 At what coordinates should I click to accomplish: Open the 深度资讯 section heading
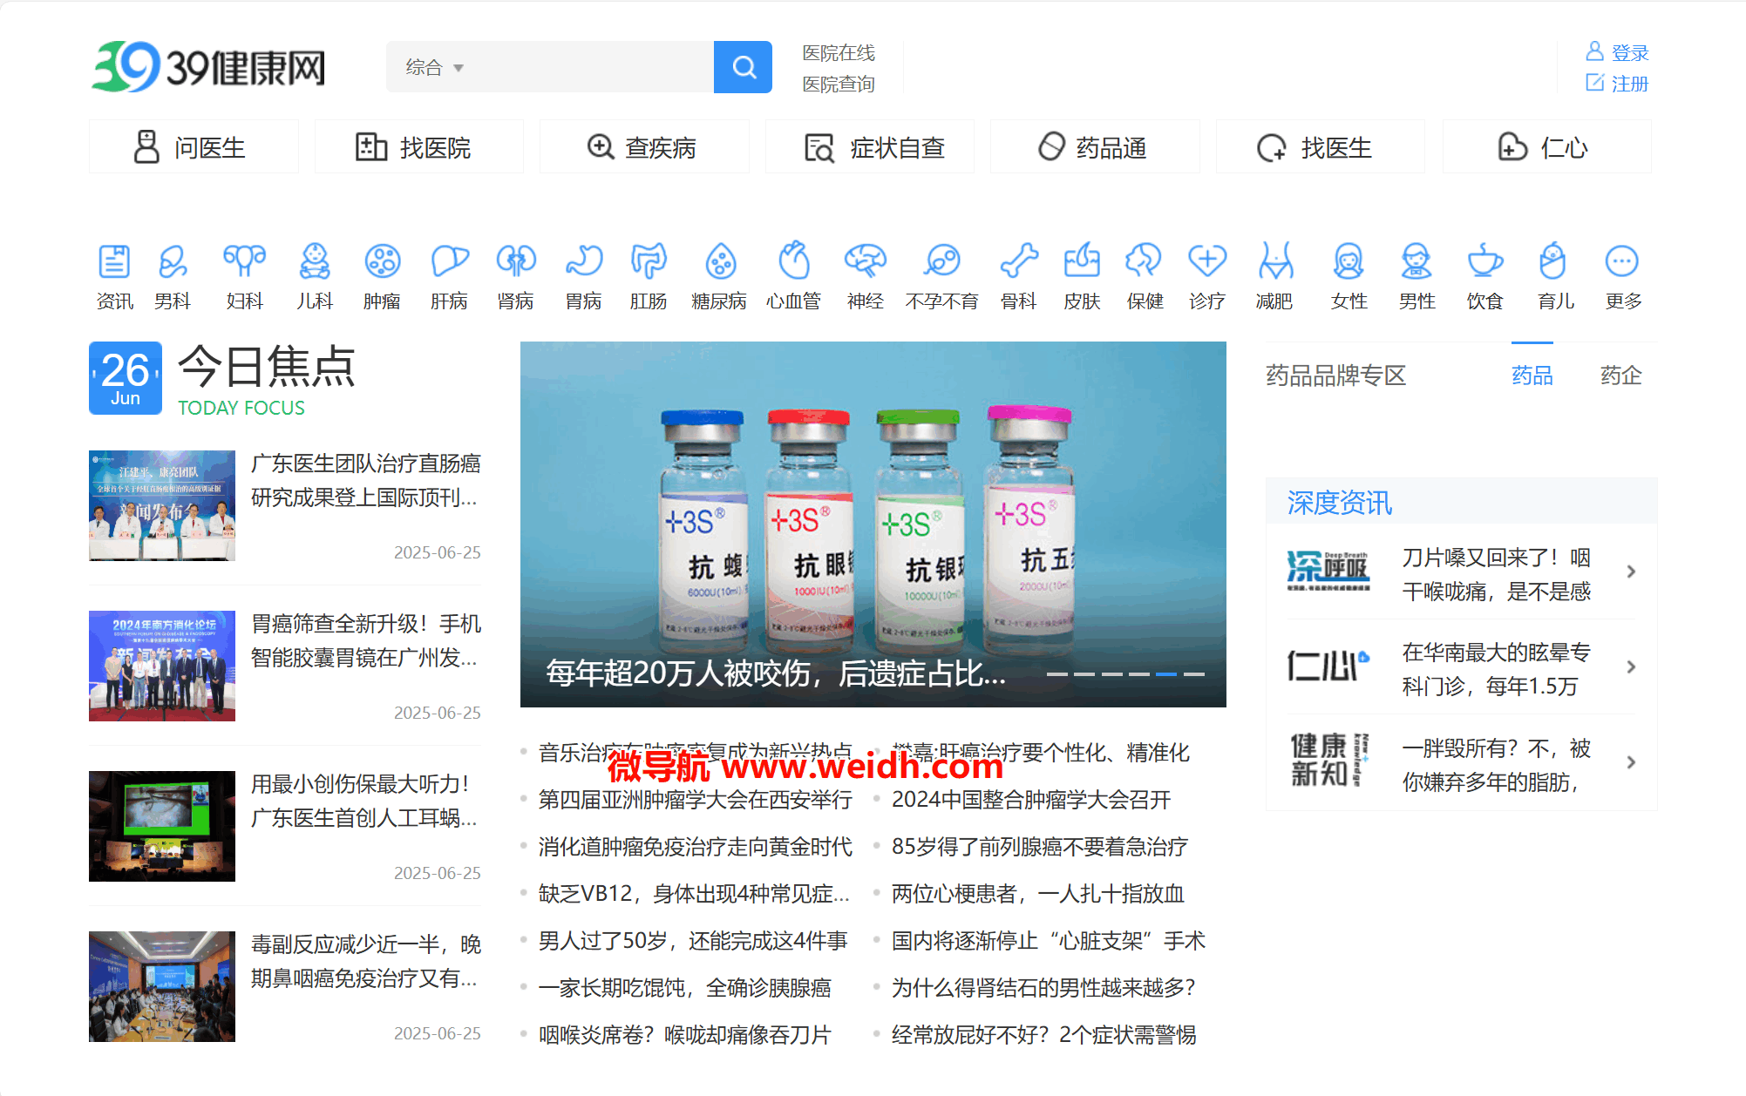(1339, 503)
